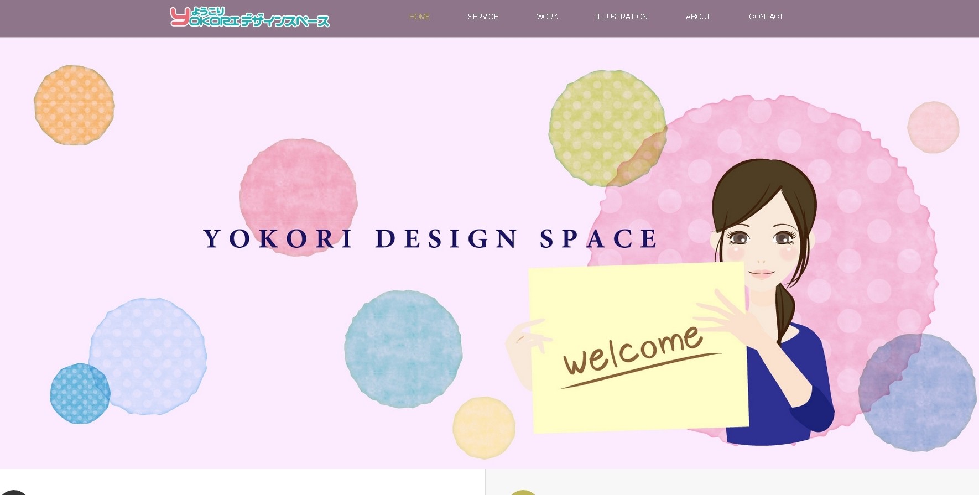Click the YOKORI Design Space logo
Screen dimensions: 979x495
(x=249, y=17)
